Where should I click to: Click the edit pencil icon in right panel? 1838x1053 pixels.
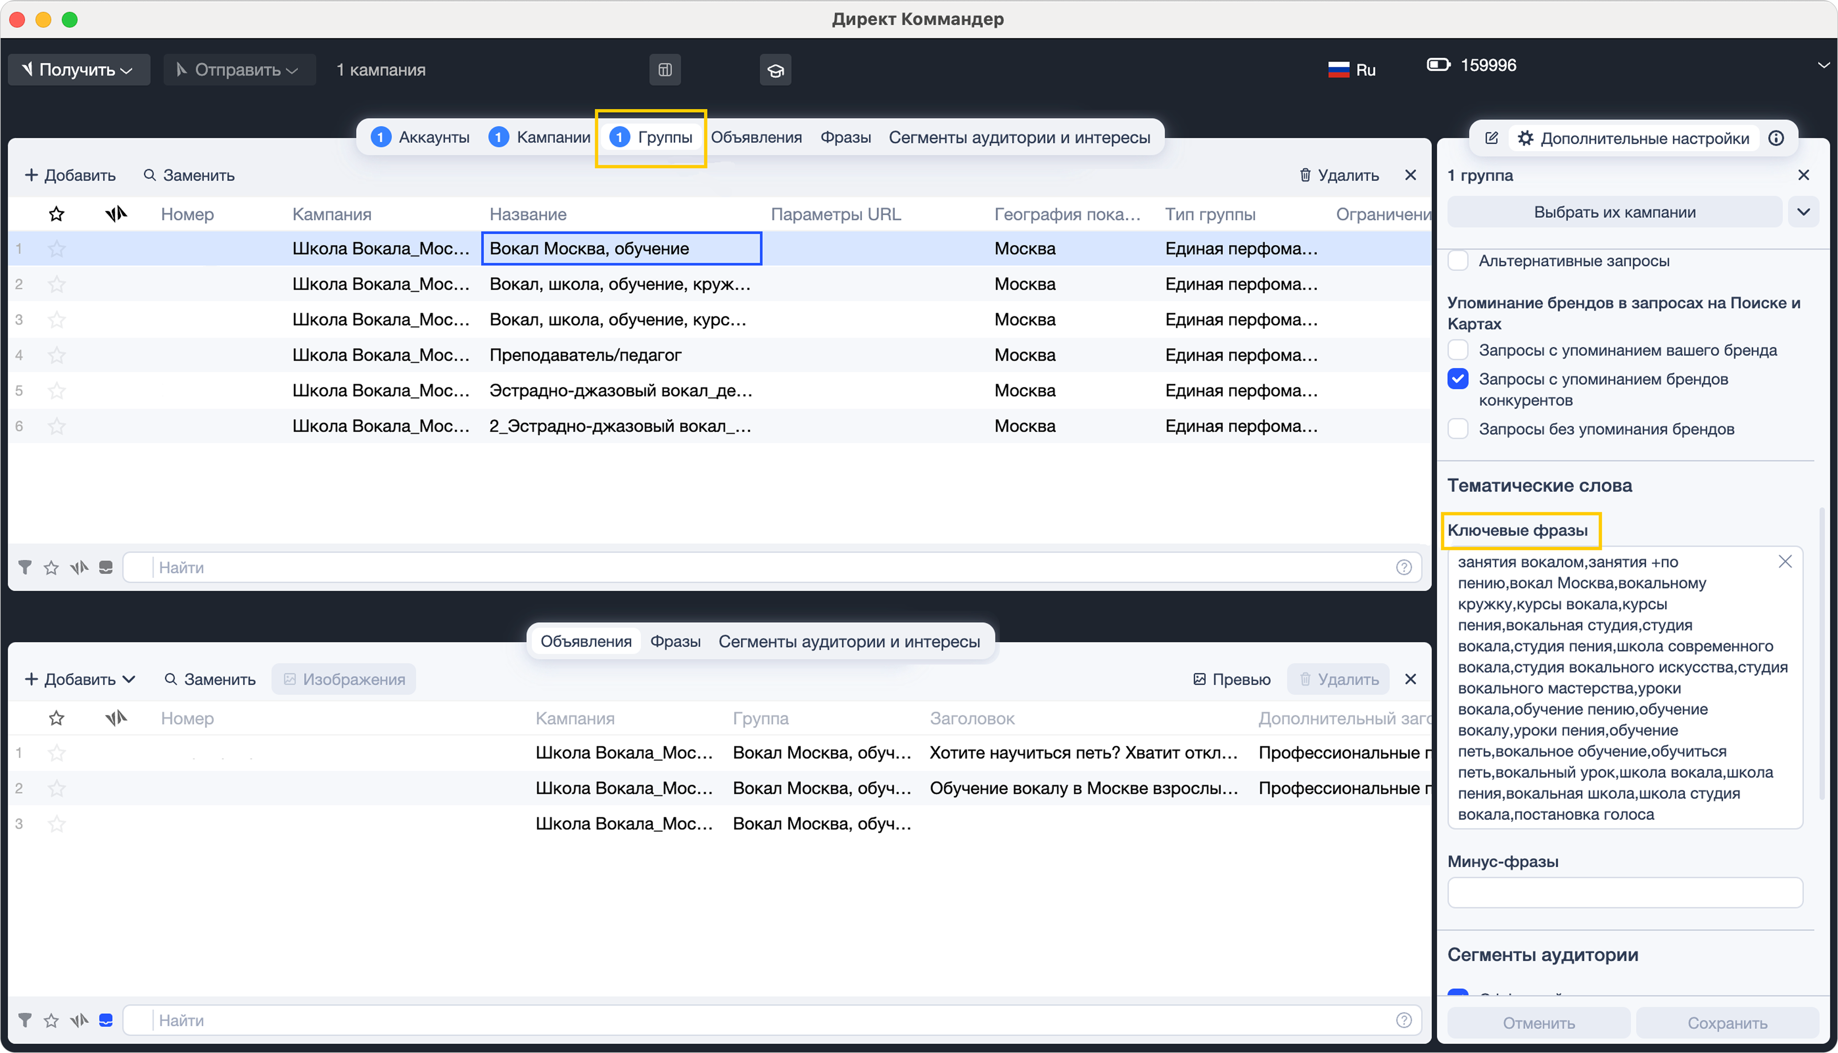point(1491,138)
